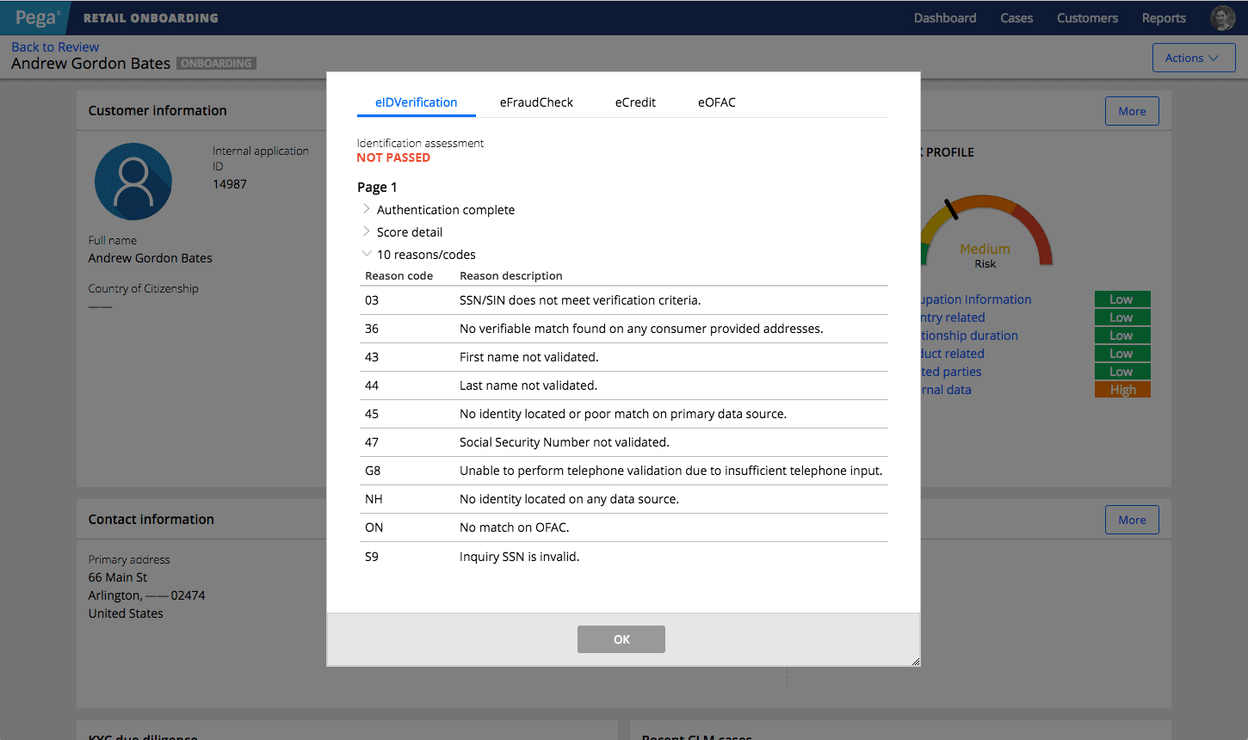Open Dashboard in top navigation

pos(945,18)
